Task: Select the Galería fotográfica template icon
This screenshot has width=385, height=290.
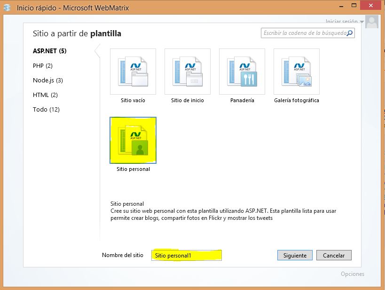Action: [296, 72]
